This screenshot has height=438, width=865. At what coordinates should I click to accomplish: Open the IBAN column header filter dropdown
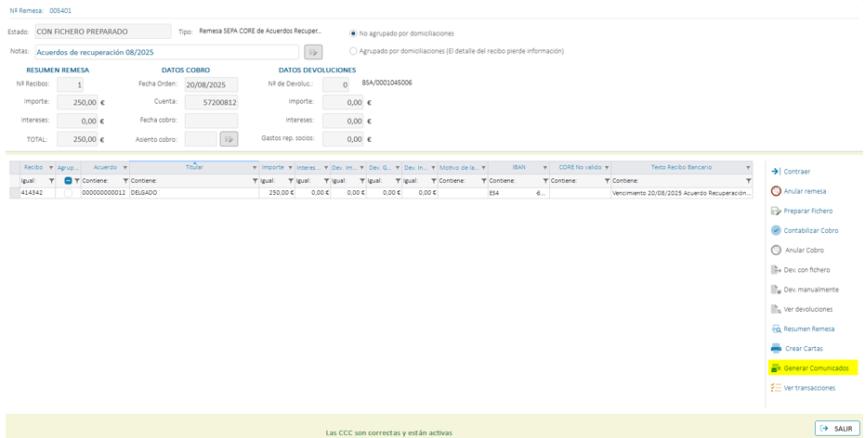(544, 168)
